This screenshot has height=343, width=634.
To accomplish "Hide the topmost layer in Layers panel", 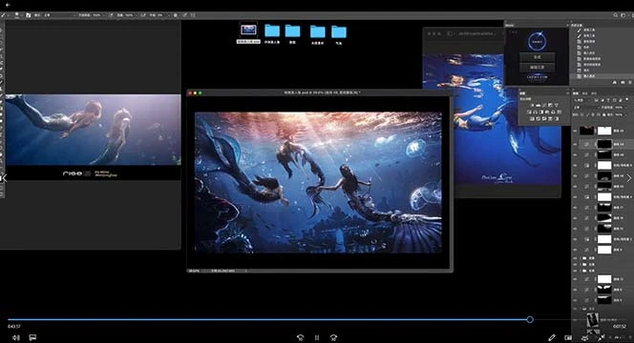I will tap(576, 131).
